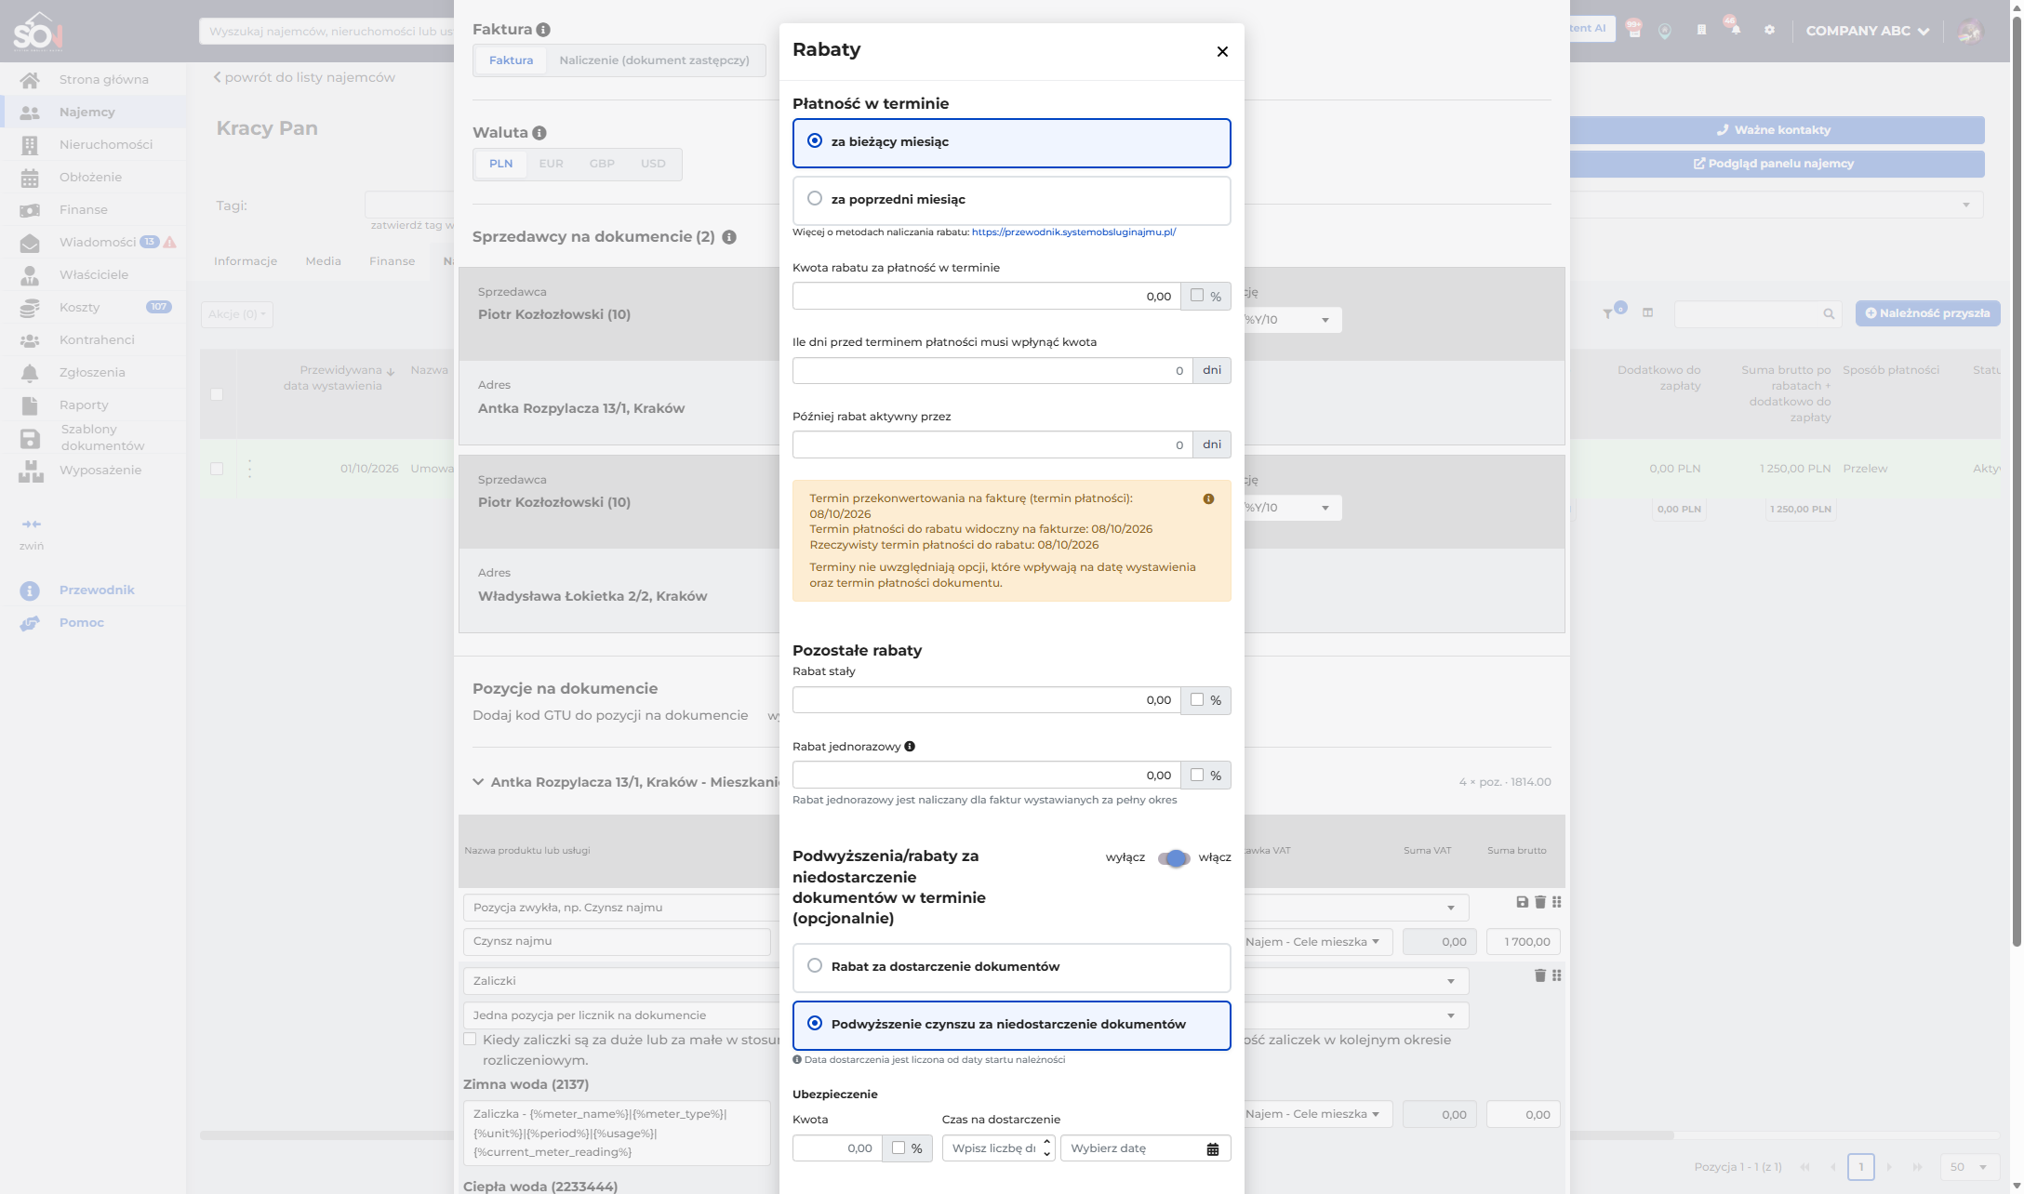The image size is (2024, 1194).
Task: Click the info icon in the orange notice
Action: pyautogui.click(x=1208, y=499)
